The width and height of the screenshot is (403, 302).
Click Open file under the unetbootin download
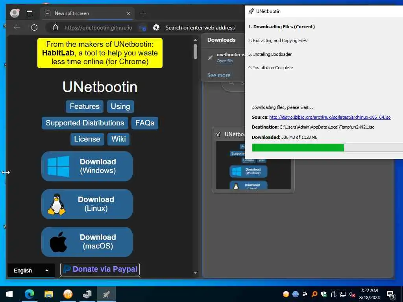click(x=225, y=61)
